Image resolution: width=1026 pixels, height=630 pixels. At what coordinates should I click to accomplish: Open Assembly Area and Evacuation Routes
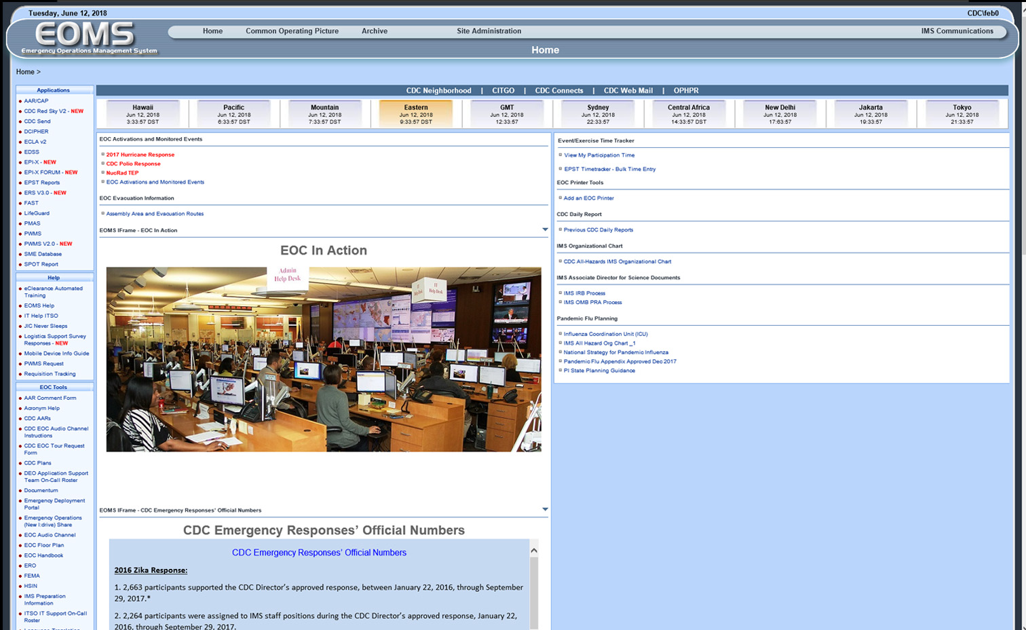pos(155,214)
